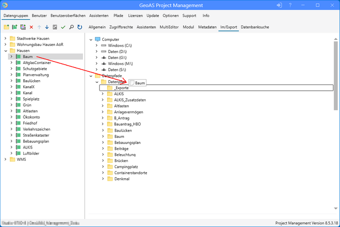Collapse the Computer node
This screenshot has height=227, width=340.
[91, 39]
